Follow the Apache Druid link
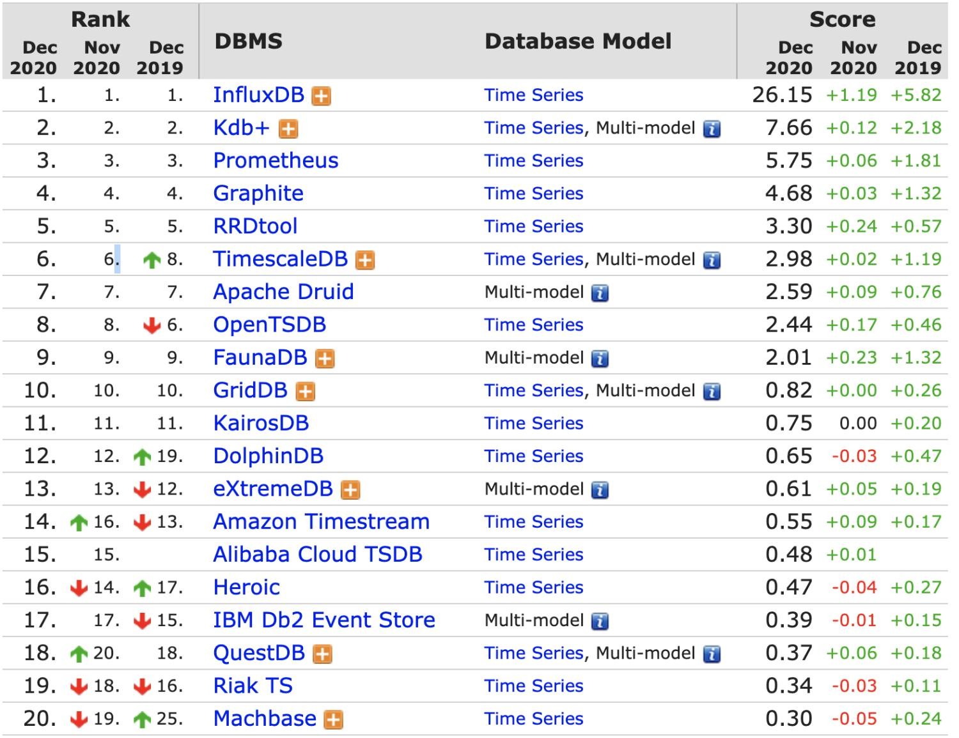 [283, 292]
